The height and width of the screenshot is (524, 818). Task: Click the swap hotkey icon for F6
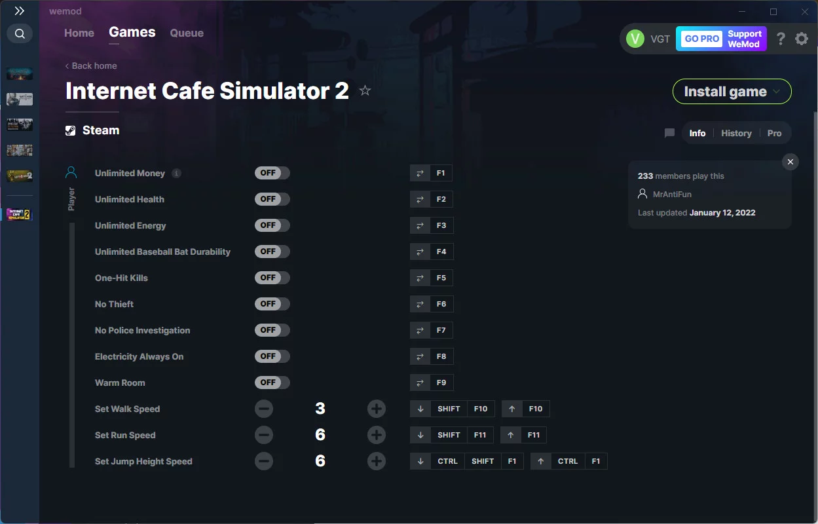(420, 305)
